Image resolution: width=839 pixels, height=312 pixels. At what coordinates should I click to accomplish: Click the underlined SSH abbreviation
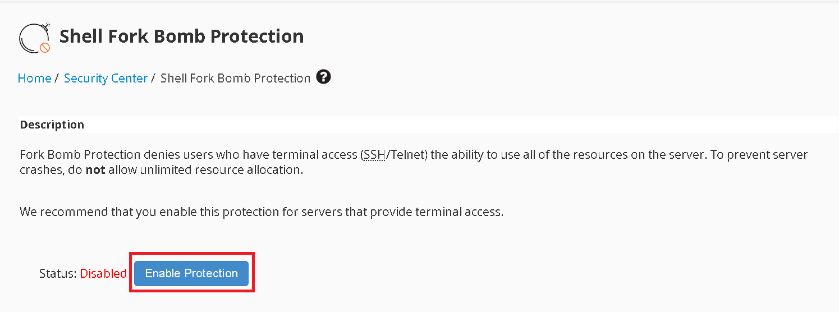click(x=374, y=155)
